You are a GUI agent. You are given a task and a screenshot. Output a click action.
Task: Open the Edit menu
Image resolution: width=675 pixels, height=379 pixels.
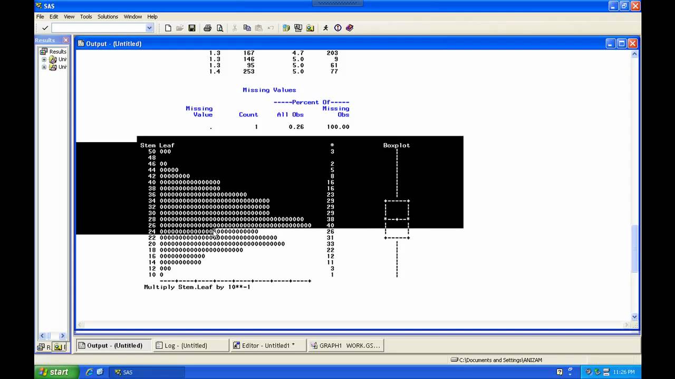click(54, 17)
